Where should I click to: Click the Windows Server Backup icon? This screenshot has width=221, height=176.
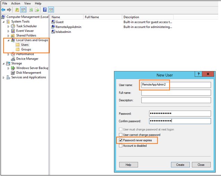click(x=13, y=68)
